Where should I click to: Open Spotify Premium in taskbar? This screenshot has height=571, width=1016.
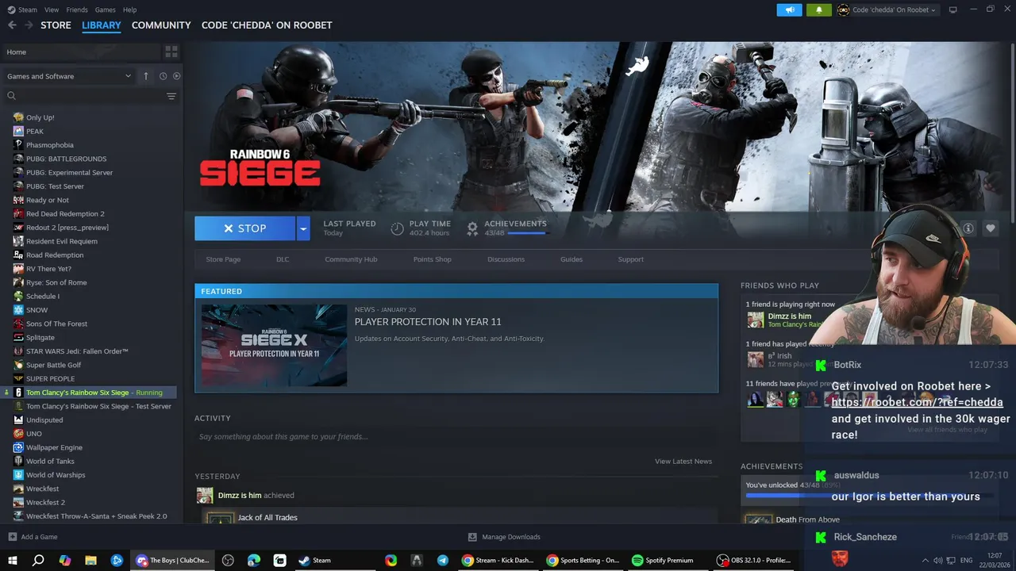(x=663, y=560)
